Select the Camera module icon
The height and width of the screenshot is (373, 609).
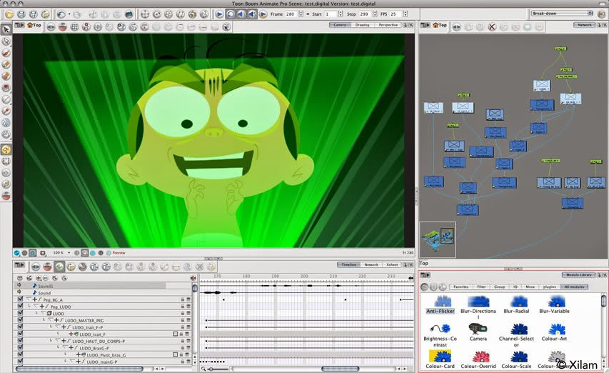click(478, 329)
